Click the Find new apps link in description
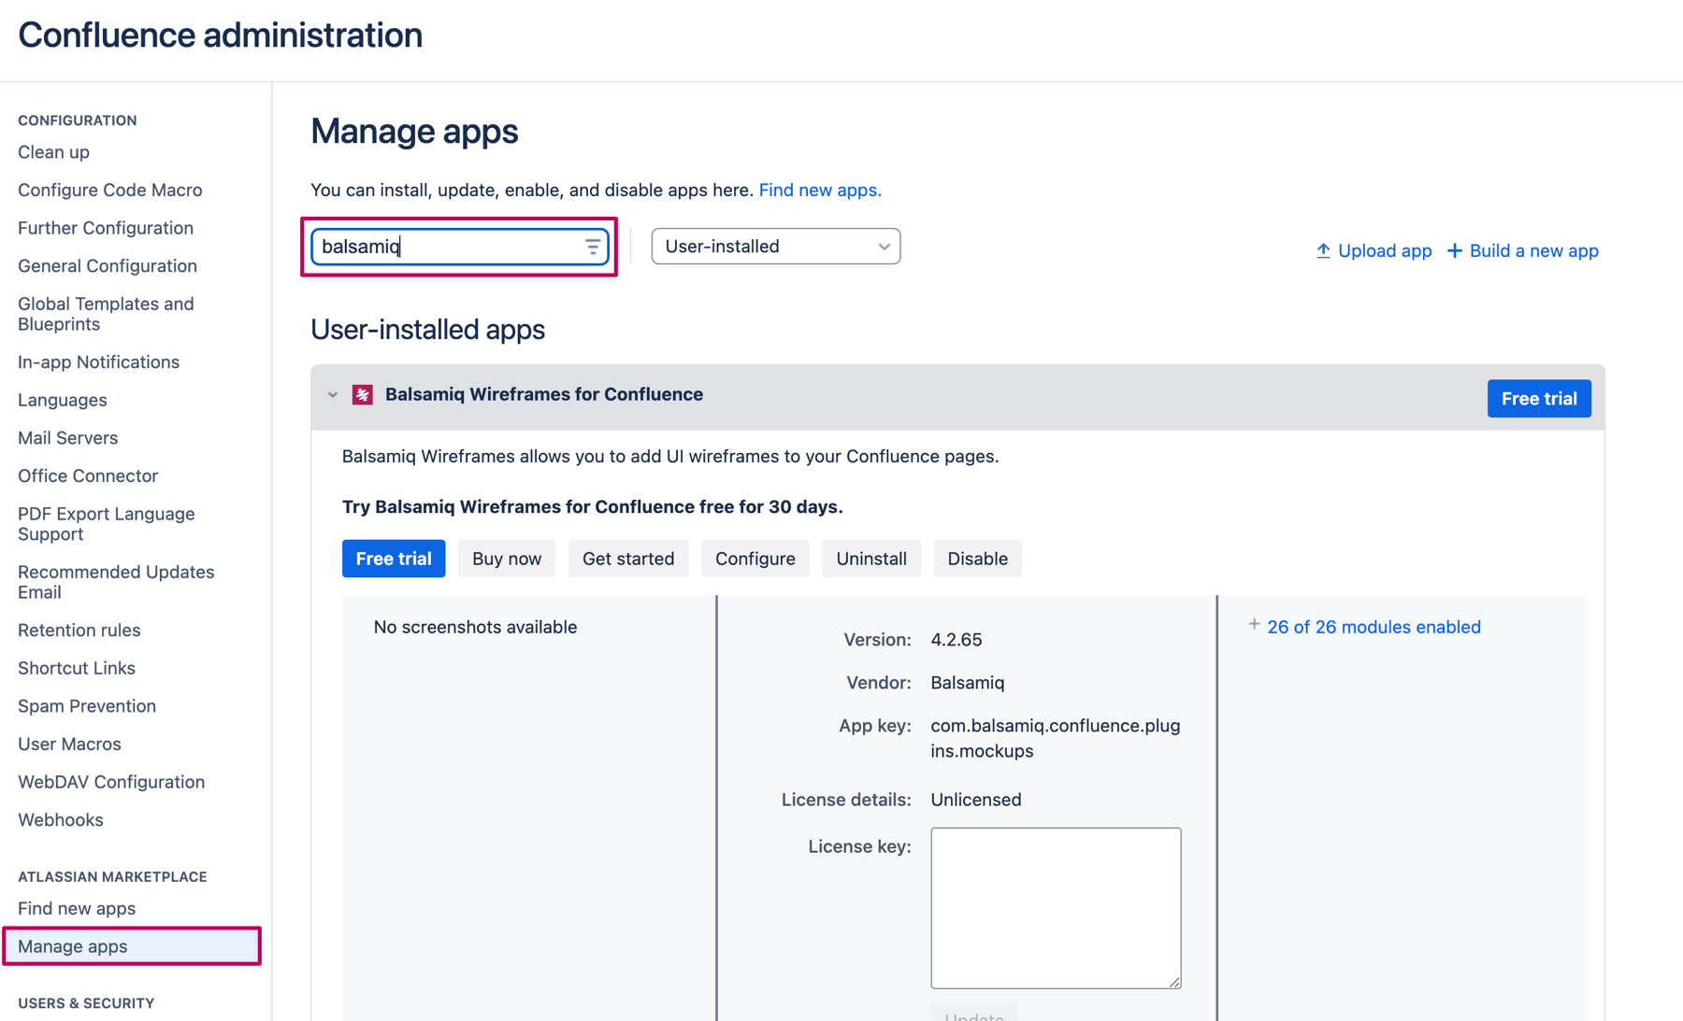Screen dimensions: 1683x1021 (819, 190)
